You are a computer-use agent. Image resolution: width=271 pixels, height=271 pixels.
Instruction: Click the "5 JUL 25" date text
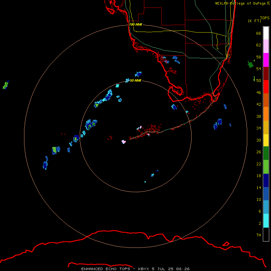point(163,269)
